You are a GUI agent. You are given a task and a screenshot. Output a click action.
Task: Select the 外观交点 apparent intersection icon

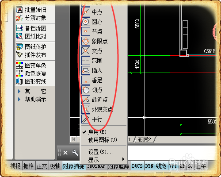(86, 109)
